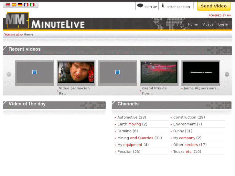The width and height of the screenshot is (235, 176).
Task: Open the Other sectors (17) channel
Action: point(190,145)
